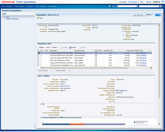Collapse the Tax section
Screen dimensions: 165x132
[41, 104]
